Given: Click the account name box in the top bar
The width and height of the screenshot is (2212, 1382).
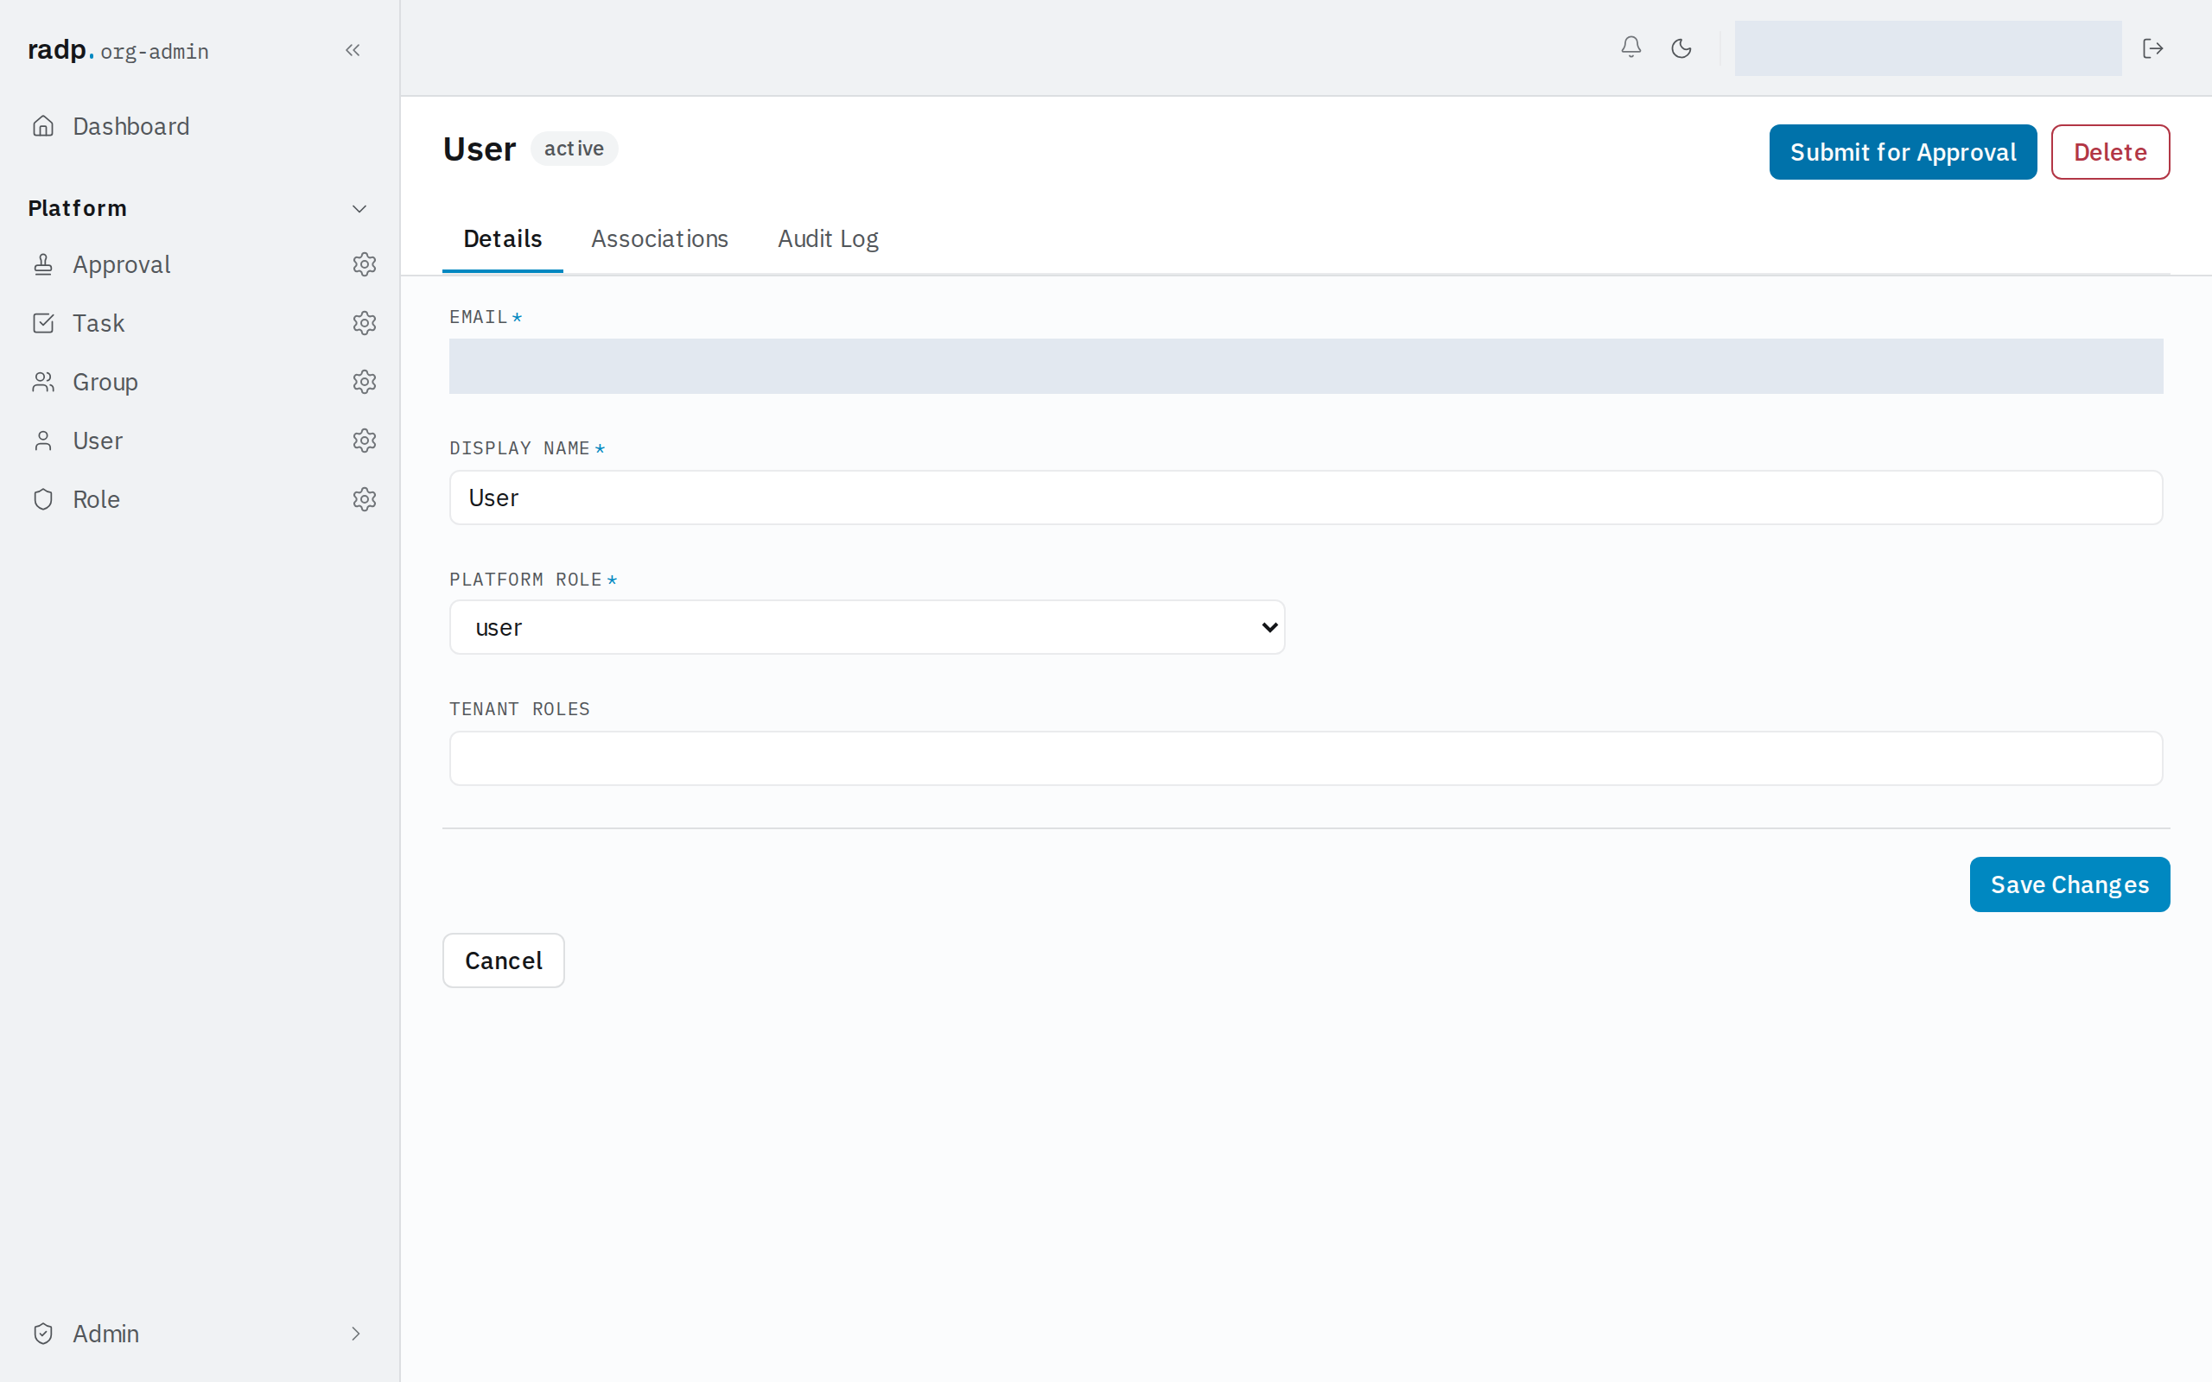Looking at the screenshot, I should (1928, 48).
